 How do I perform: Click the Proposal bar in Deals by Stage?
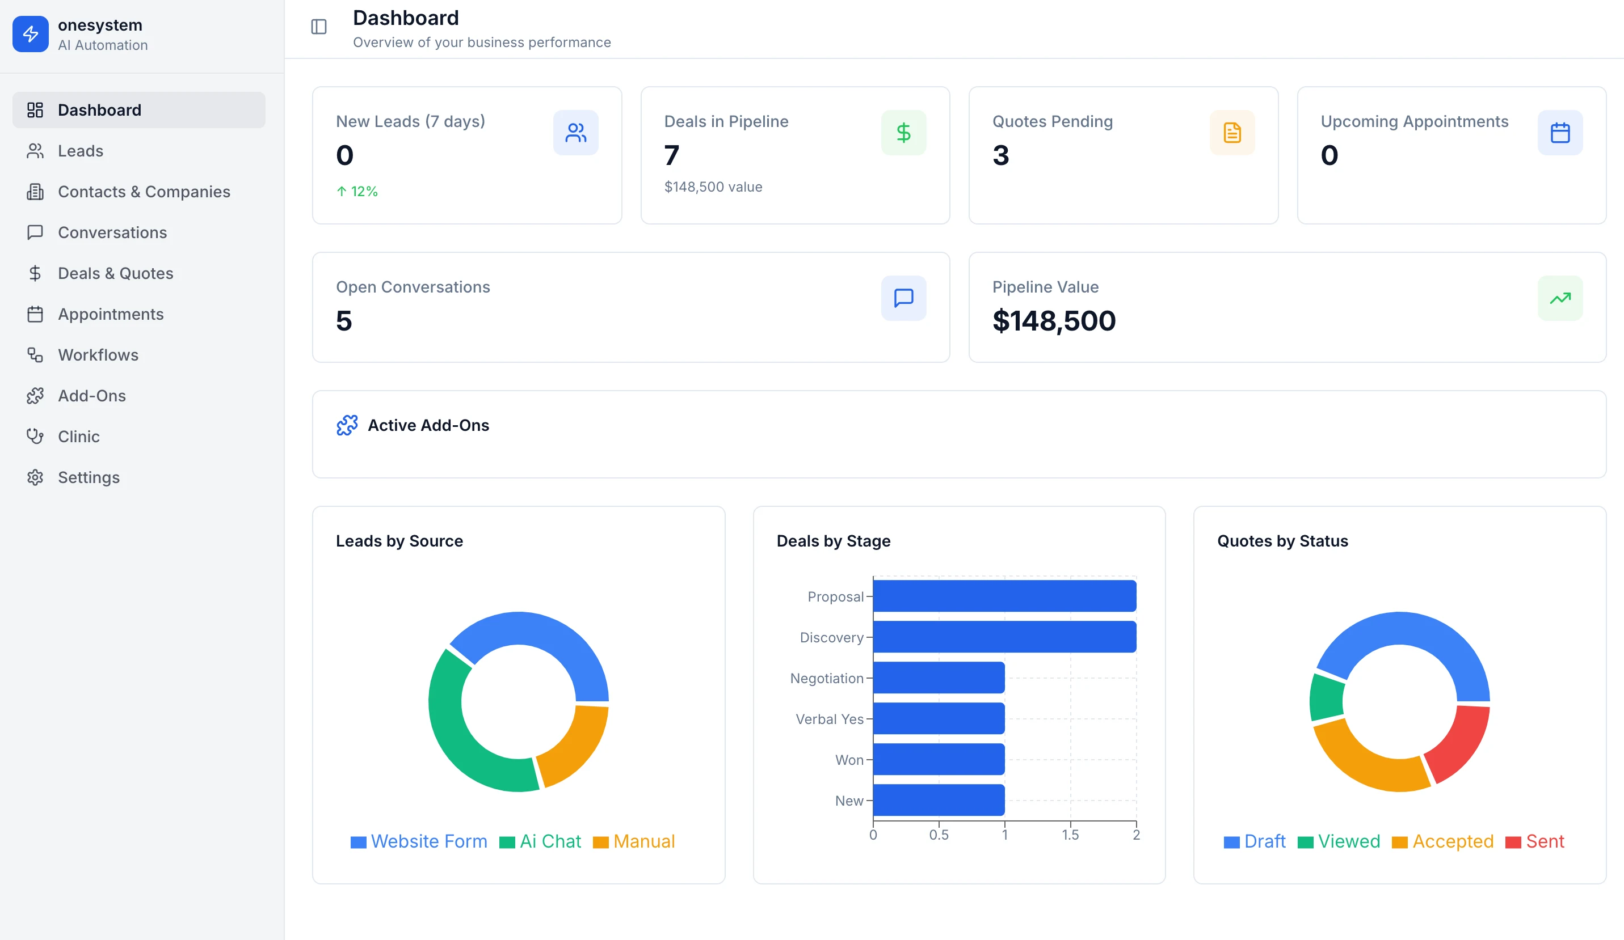click(1004, 596)
